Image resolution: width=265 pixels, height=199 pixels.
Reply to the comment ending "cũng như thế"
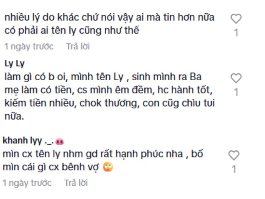(x=78, y=46)
